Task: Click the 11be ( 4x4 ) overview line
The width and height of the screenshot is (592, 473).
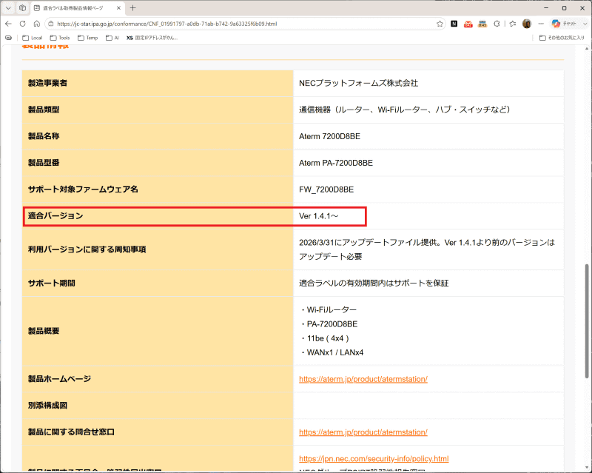Action: click(x=324, y=338)
